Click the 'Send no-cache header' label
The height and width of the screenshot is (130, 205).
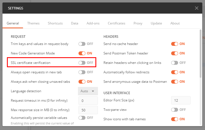click(x=121, y=44)
